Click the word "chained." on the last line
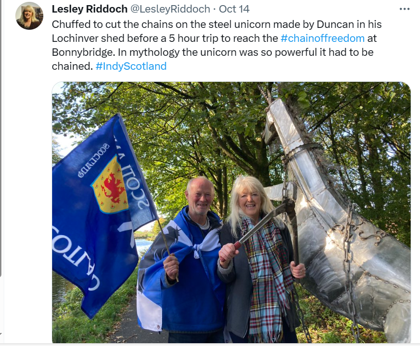The width and height of the screenshot is (420, 346). click(72, 66)
